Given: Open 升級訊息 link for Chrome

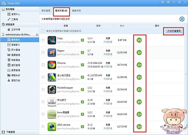Looking at the screenshot, I should tap(108, 67).
